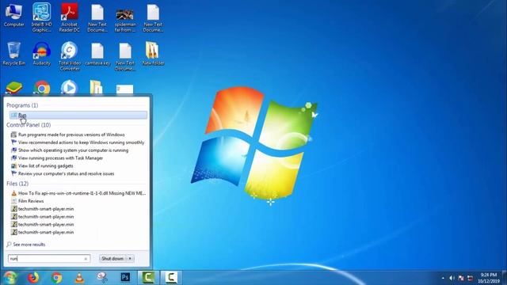
Task: Select the Intel HD Graphics desktop icon
Action: pyautogui.click(x=41, y=17)
